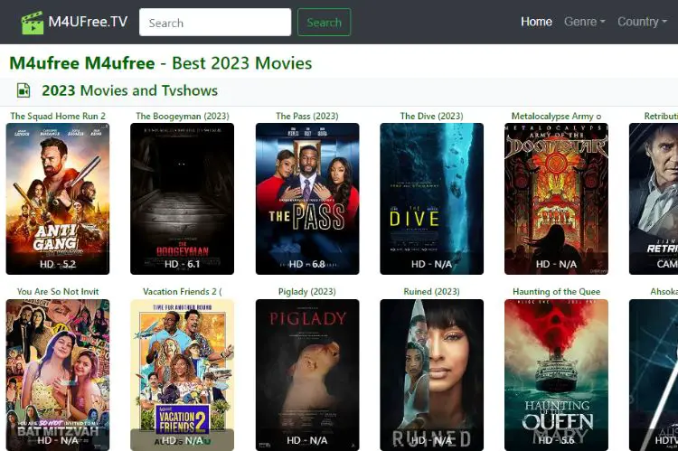Click the HD - 6.8 rating label
The width and height of the screenshot is (678, 451).
pyautogui.click(x=307, y=264)
